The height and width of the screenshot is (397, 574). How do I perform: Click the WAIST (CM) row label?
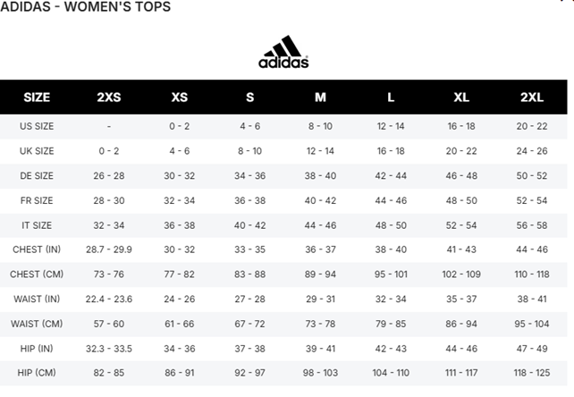coord(37,323)
